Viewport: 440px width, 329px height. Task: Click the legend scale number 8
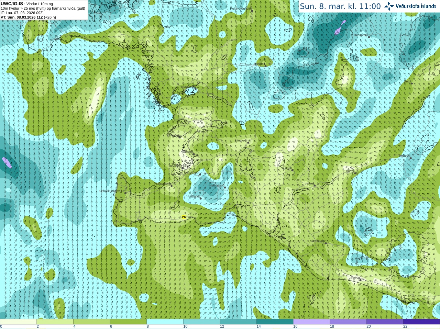coord(148,327)
